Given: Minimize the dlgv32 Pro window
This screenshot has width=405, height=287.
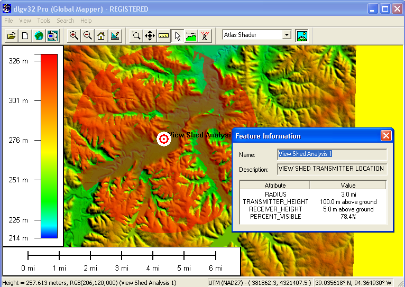Looking at the screenshot, I should (x=372, y=9).
